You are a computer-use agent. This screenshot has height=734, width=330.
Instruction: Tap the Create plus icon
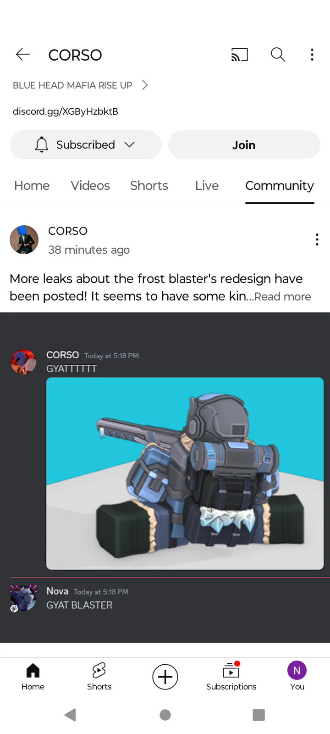click(165, 677)
